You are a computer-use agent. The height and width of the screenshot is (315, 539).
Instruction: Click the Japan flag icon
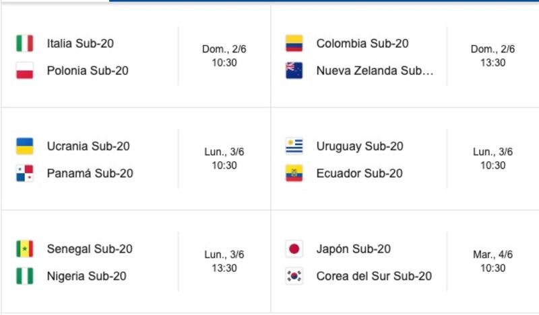(x=294, y=249)
